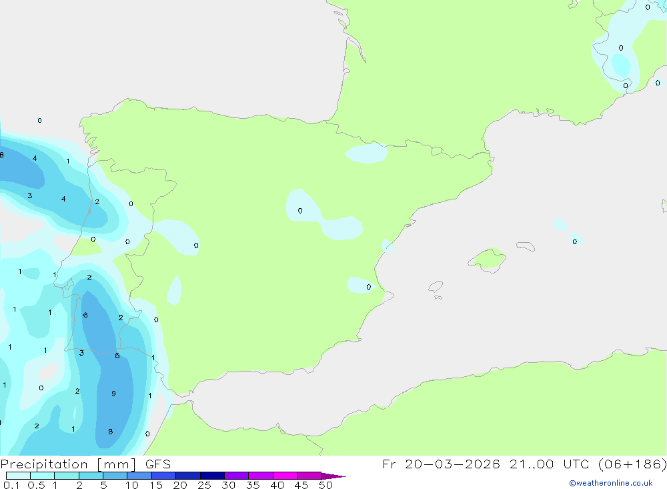Image resolution: width=667 pixels, height=489 pixels.
Task: Select the 10–15 mm legend color swatch
Action: (139, 476)
